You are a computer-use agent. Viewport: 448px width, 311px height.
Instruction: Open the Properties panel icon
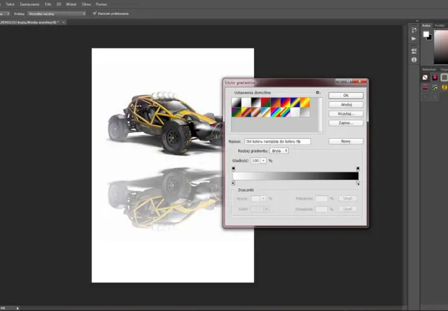(x=414, y=50)
